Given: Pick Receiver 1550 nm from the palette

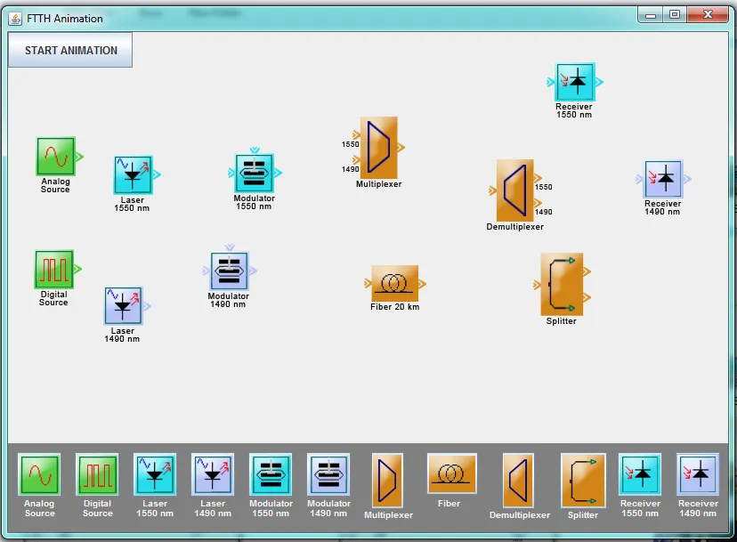Looking at the screenshot, I should tap(640, 474).
